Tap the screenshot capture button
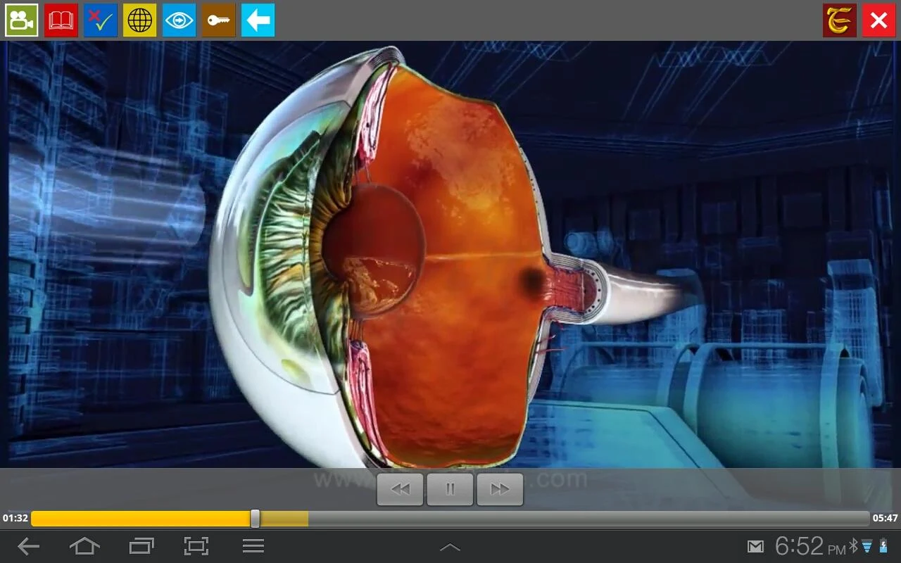The width and height of the screenshot is (901, 563). click(x=196, y=546)
